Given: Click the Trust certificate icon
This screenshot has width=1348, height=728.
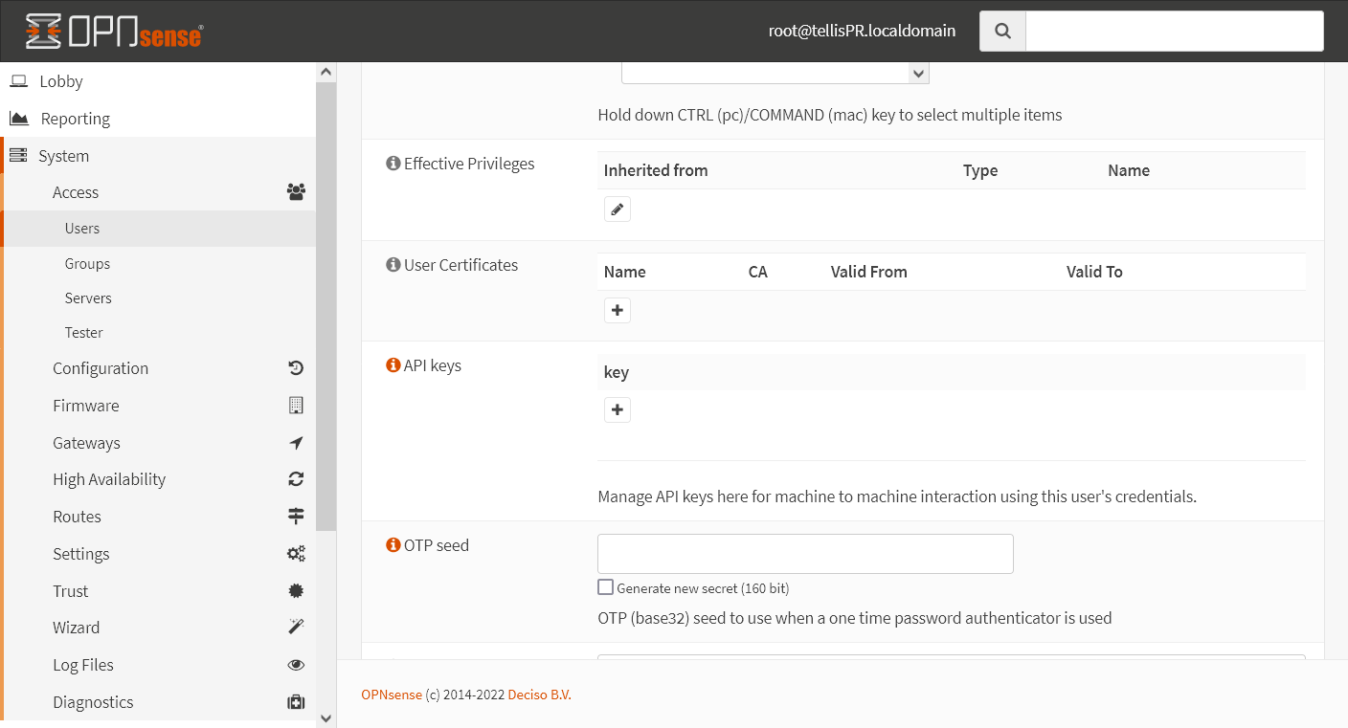Looking at the screenshot, I should (x=296, y=590).
